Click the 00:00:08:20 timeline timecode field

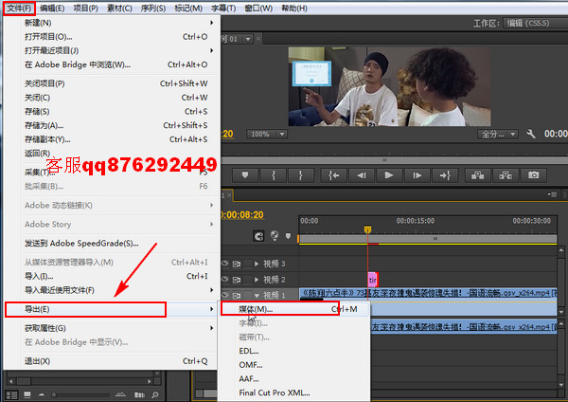[242, 215]
